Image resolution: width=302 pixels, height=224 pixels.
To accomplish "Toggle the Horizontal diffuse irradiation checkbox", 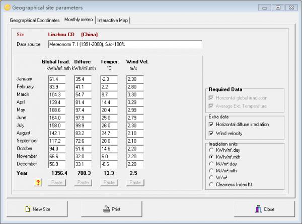I will point(211,124).
